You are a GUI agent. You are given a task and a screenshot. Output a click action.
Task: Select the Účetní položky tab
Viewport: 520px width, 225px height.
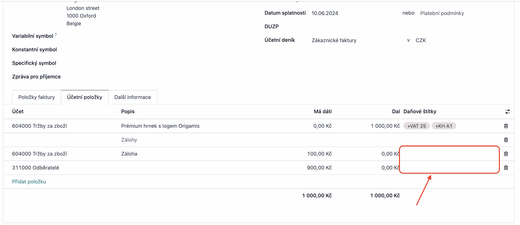[x=84, y=97]
